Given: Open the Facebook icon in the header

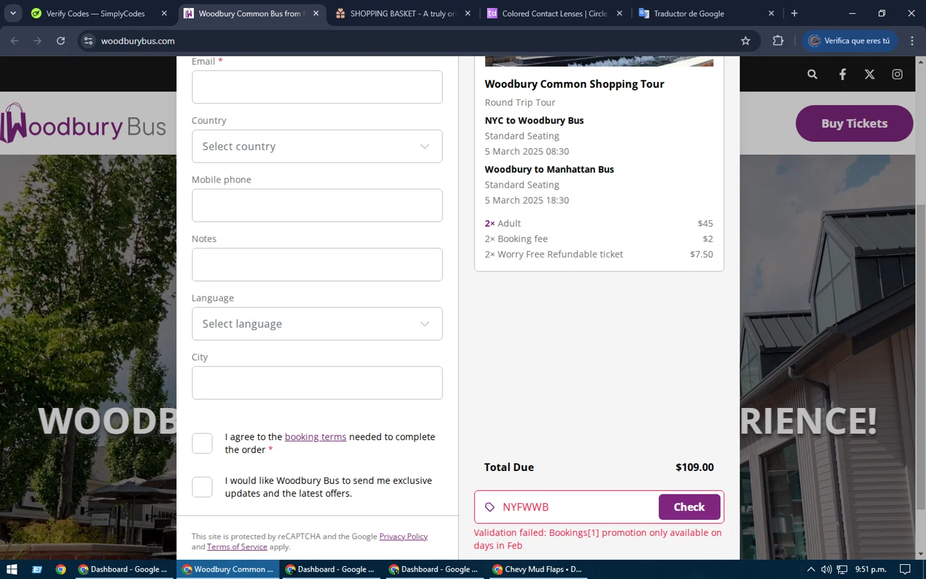Looking at the screenshot, I should 843,74.
